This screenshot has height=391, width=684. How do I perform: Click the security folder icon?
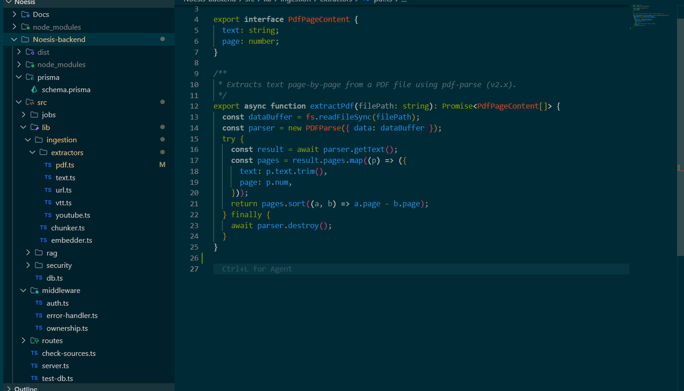click(x=39, y=265)
